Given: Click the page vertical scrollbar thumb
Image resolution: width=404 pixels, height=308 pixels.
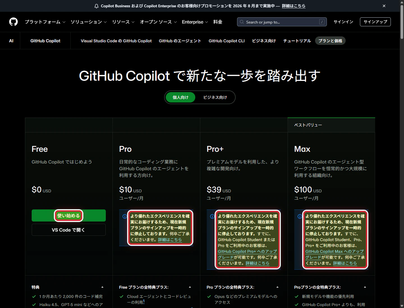Looking at the screenshot, I should click(x=402, y=22).
